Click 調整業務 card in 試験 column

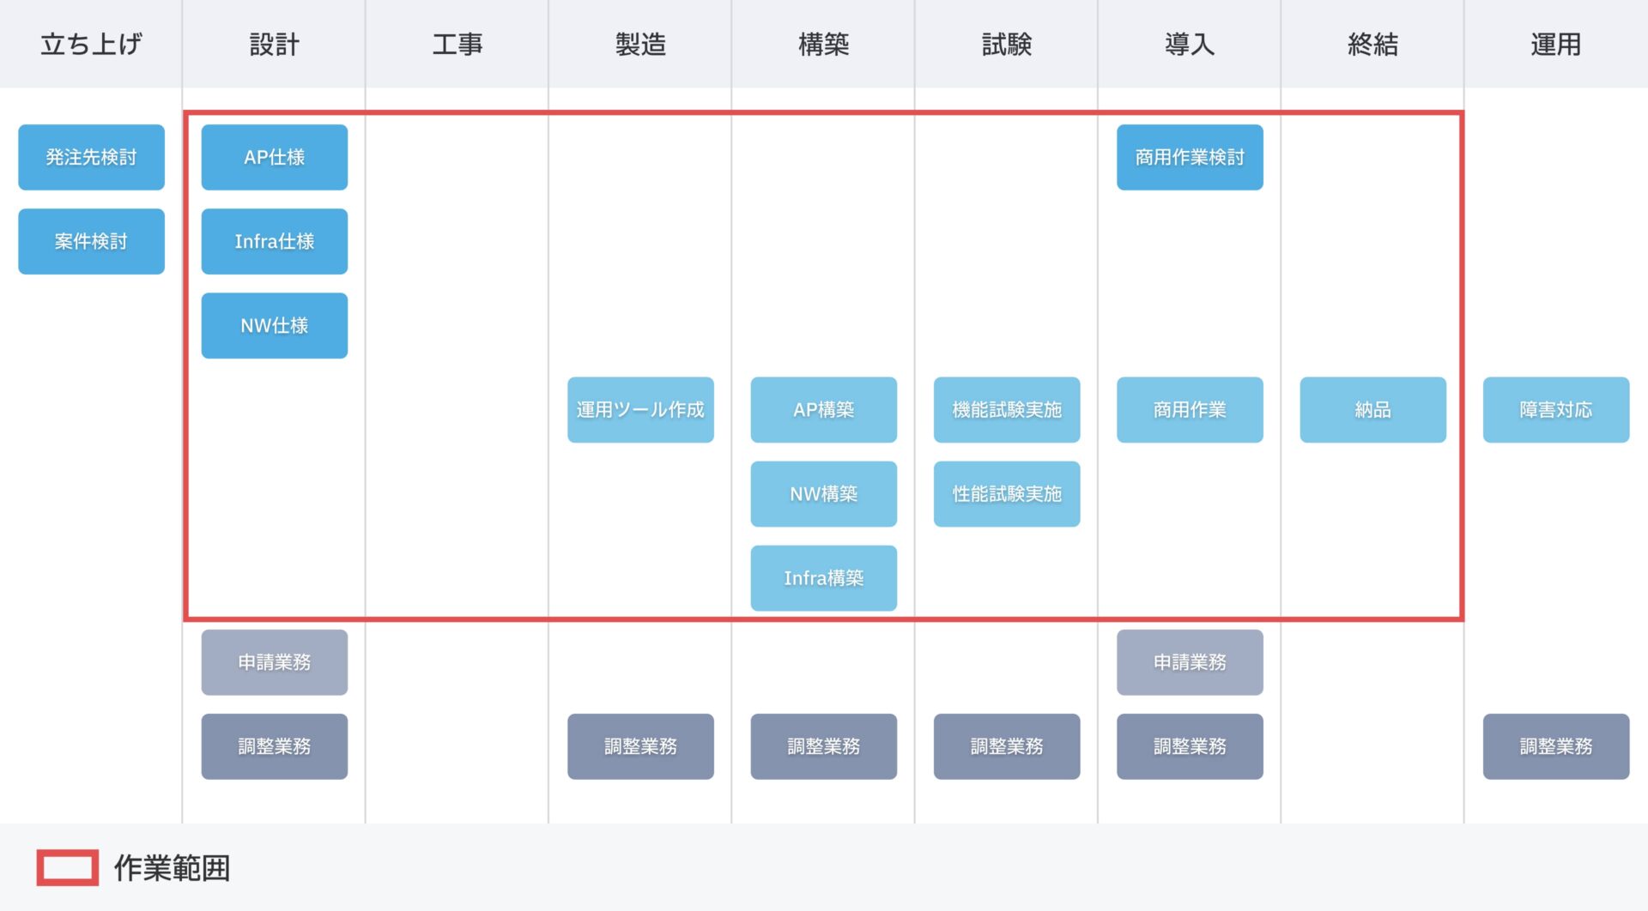1007,746
